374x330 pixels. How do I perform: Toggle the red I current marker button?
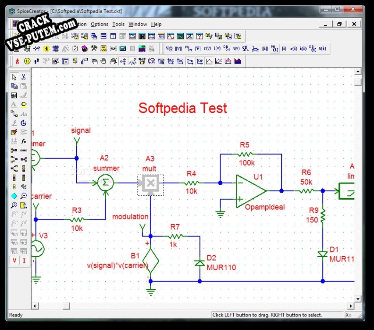point(24,261)
